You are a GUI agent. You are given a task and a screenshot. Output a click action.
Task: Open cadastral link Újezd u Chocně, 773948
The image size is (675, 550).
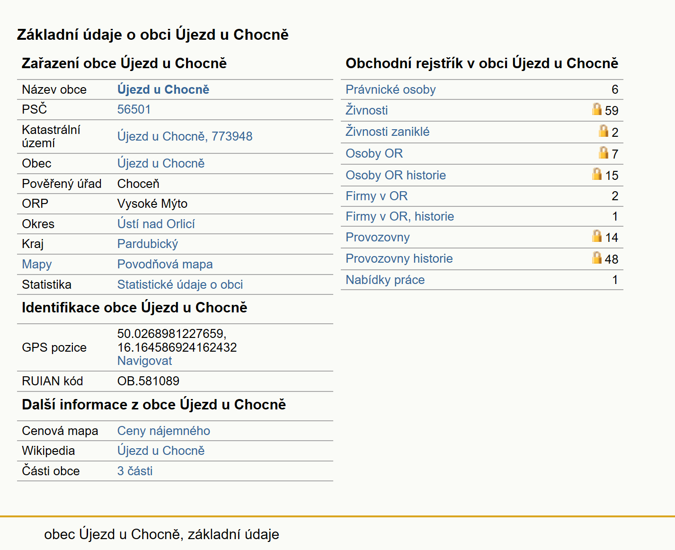[185, 136]
